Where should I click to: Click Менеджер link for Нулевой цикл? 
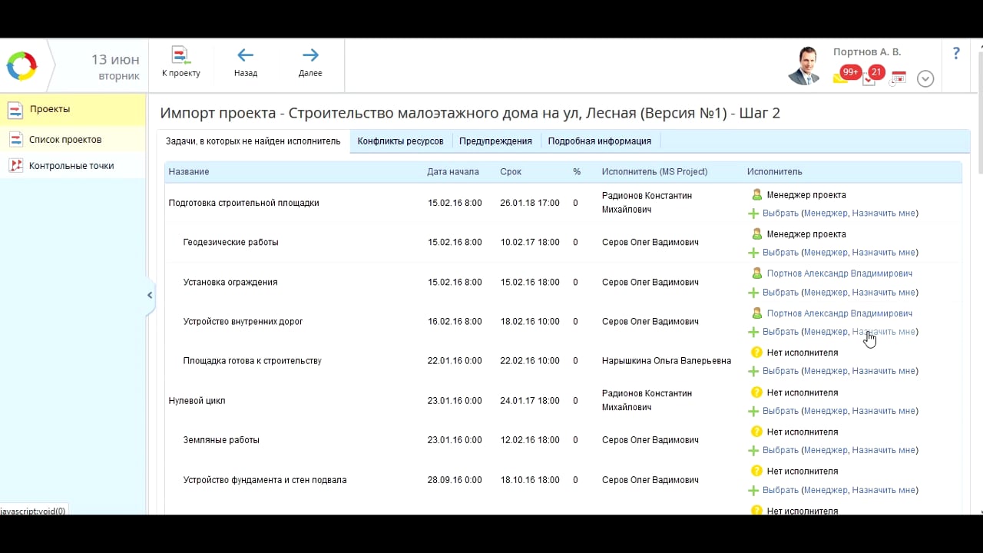[826, 411]
